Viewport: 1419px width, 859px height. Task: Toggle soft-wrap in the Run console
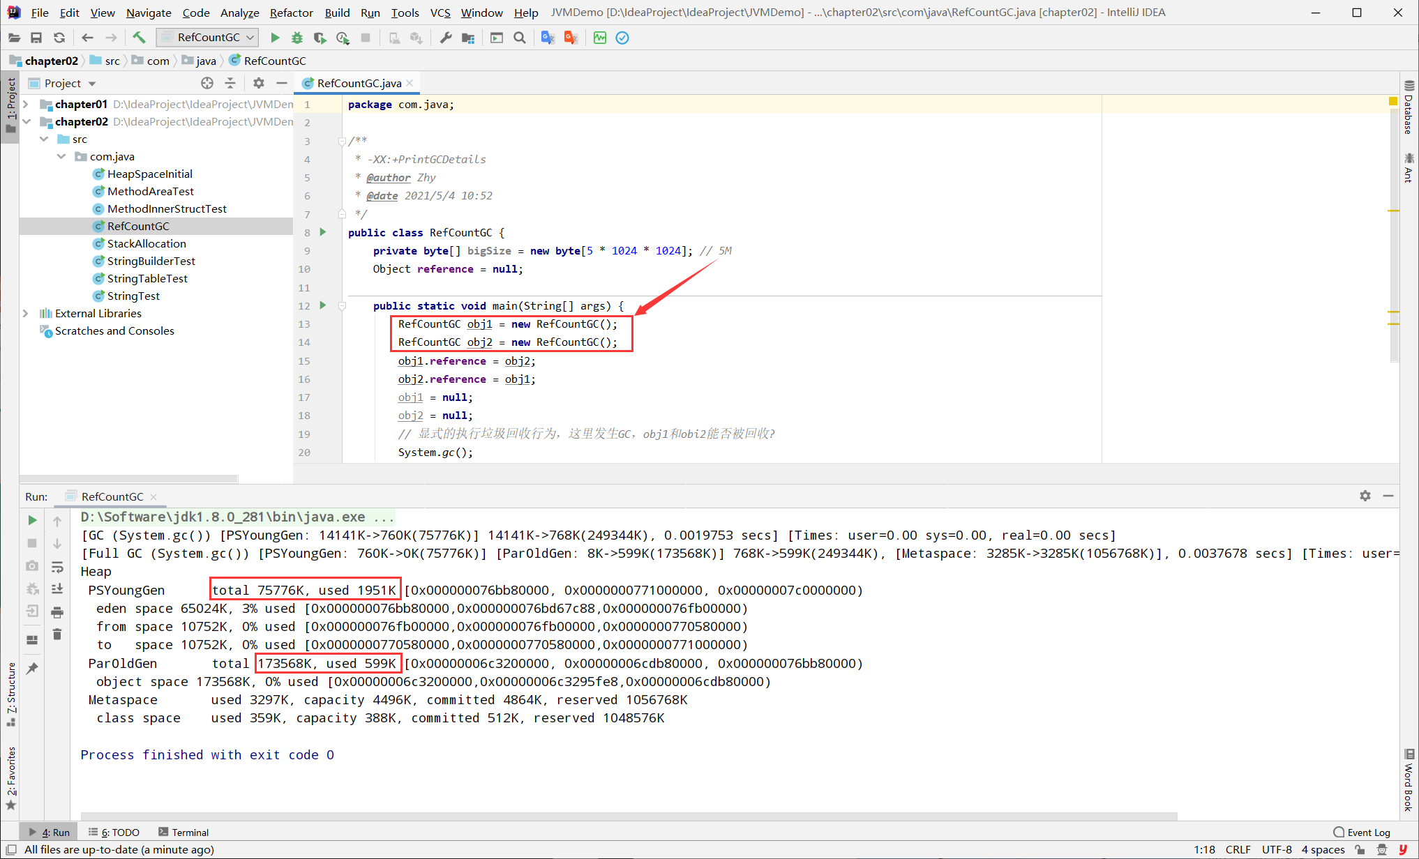(57, 567)
